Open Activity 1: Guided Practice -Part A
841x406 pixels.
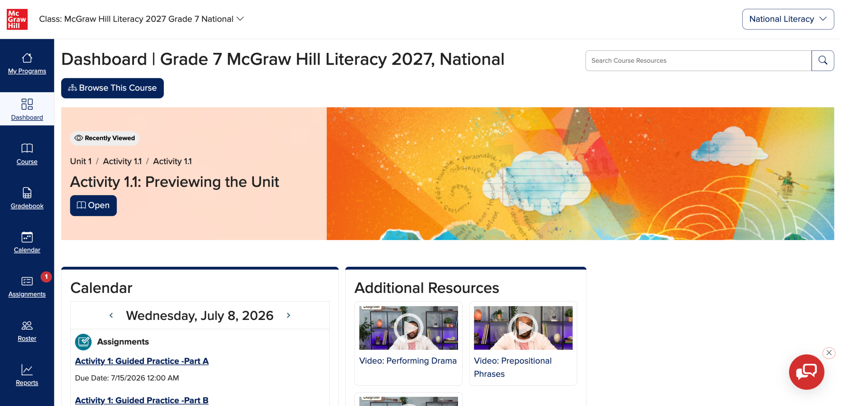pyautogui.click(x=142, y=361)
